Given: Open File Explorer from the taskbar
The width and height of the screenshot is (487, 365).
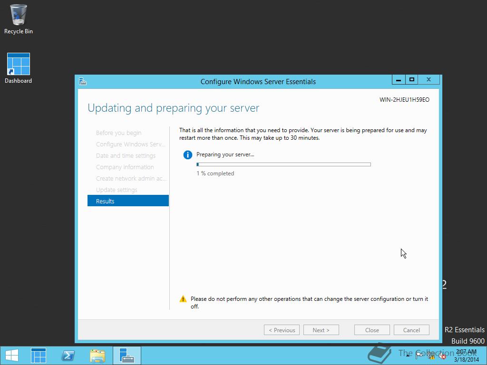Looking at the screenshot, I should click(97, 355).
